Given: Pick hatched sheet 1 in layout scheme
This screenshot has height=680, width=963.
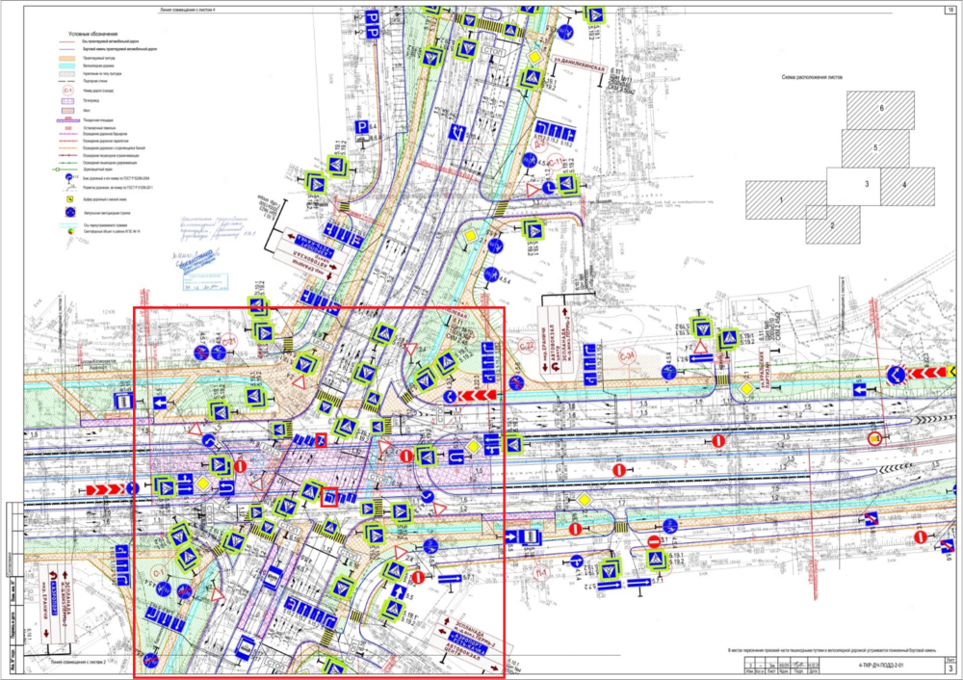Looking at the screenshot, I should pos(780,200).
